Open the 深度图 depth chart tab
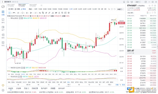The width and height of the screenshot is (158, 94). [53, 88]
